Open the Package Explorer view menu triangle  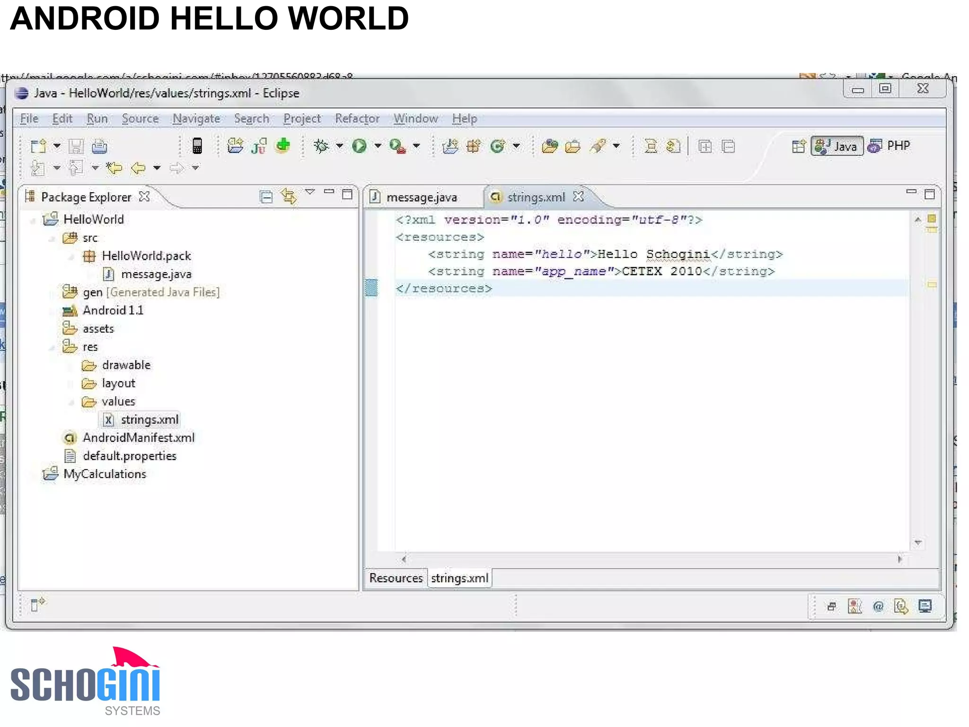pyautogui.click(x=310, y=192)
